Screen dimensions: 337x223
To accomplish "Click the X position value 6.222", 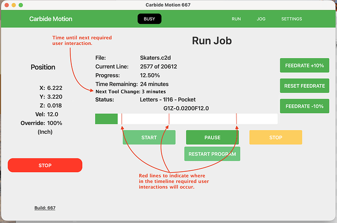I will pos(55,88).
